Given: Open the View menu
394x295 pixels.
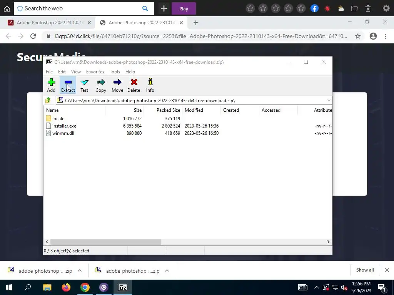Looking at the screenshot, I should click(76, 72).
